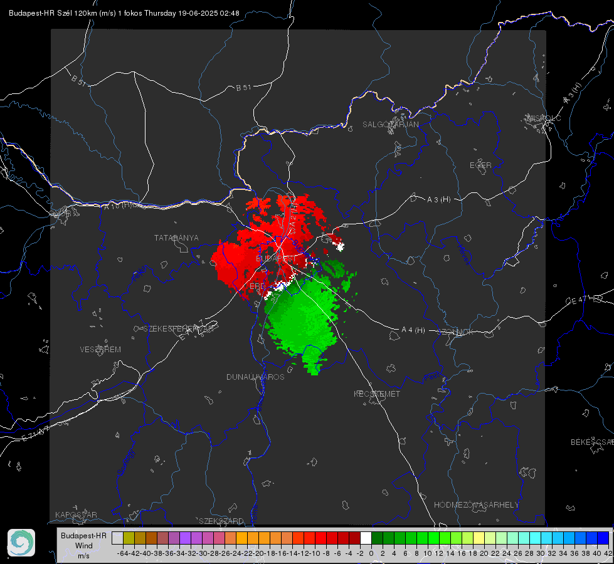Select the ÉRD town label
The width and height of the screenshot is (614, 564).
click(257, 286)
